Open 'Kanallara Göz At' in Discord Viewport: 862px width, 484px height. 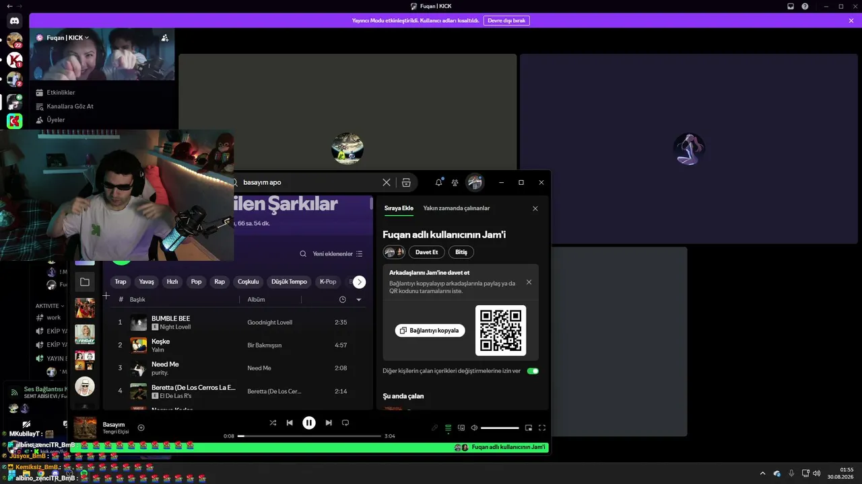tap(70, 106)
